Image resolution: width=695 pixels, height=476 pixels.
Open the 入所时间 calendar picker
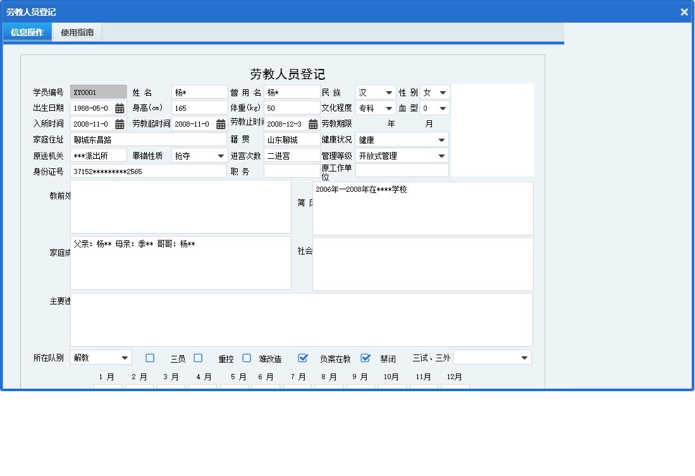point(120,124)
